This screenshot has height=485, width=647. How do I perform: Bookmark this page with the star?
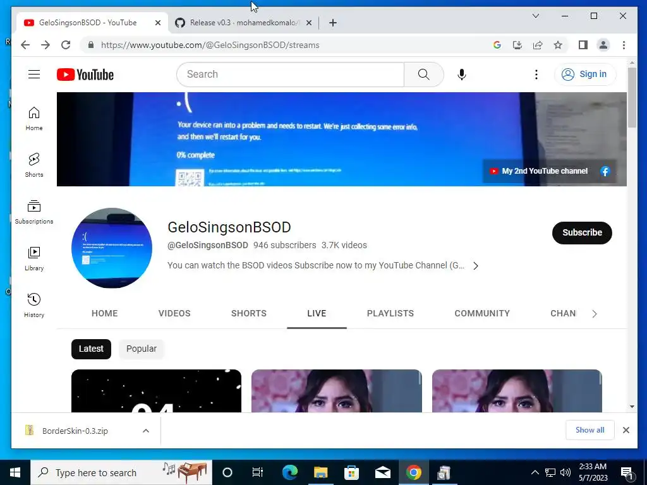tap(558, 45)
